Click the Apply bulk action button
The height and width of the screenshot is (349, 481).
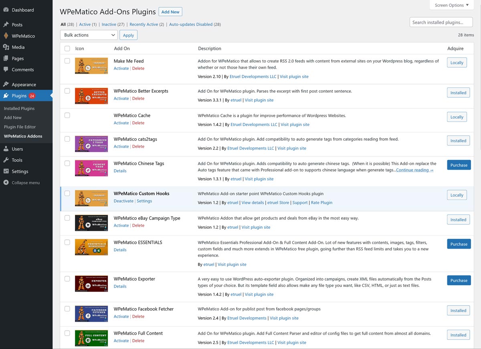point(128,35)
